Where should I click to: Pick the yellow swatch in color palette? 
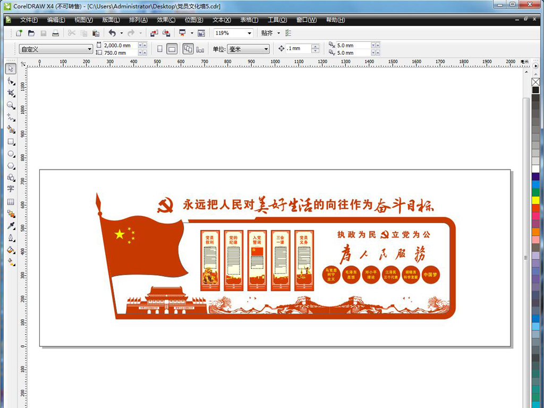(535, 200)
